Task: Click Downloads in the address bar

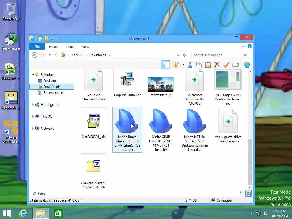Action: point(98,55)
